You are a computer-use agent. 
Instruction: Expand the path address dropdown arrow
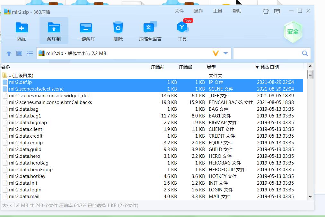(x=225, y=53)
